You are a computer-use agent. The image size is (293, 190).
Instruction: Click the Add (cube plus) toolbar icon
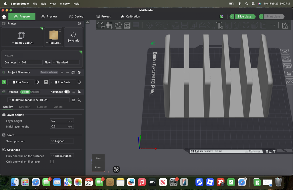100,25
